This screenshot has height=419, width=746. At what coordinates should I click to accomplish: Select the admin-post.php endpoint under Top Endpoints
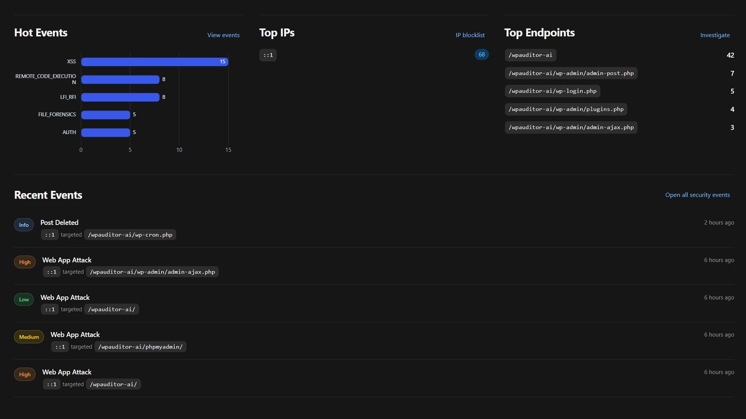coord(571,73)
